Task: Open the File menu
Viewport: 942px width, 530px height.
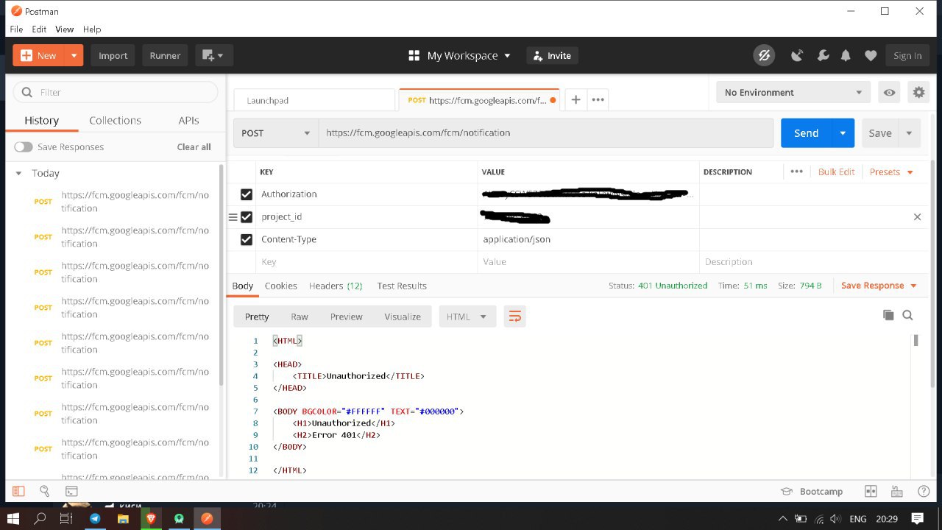Action: (16, 29)
